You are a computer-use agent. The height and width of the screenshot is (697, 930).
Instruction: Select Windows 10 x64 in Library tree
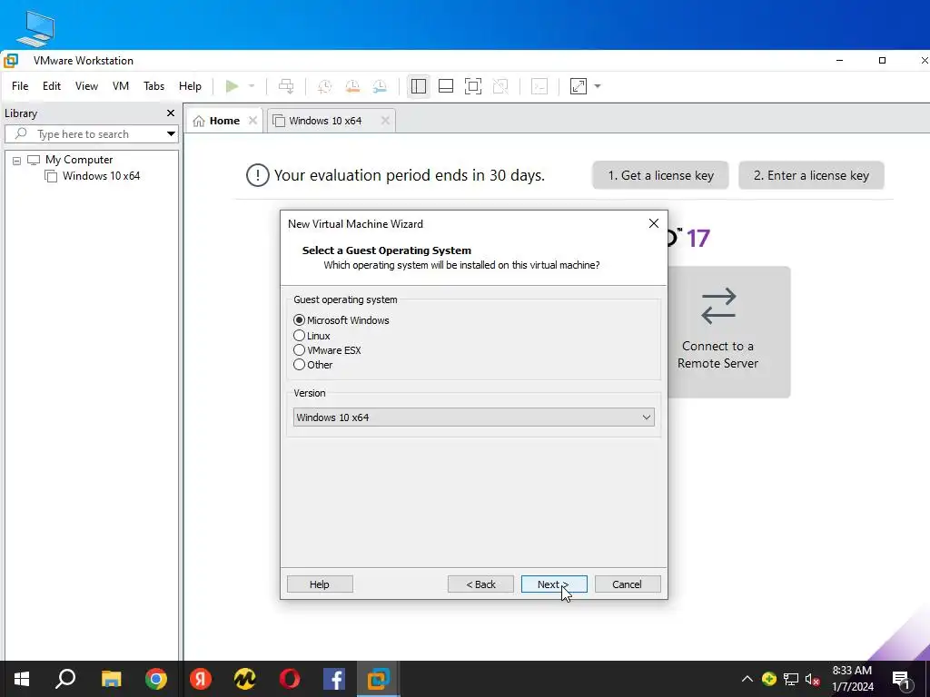[x=101, y=176]
